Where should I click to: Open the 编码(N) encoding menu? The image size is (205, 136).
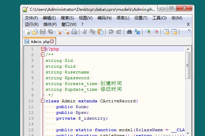[104, 18]
